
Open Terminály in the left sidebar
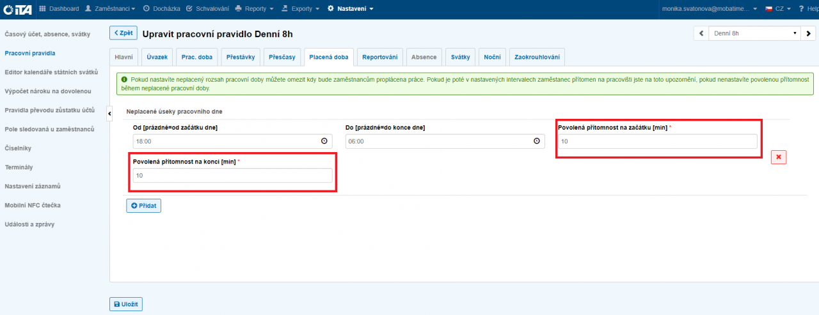(x=19, y=167)
